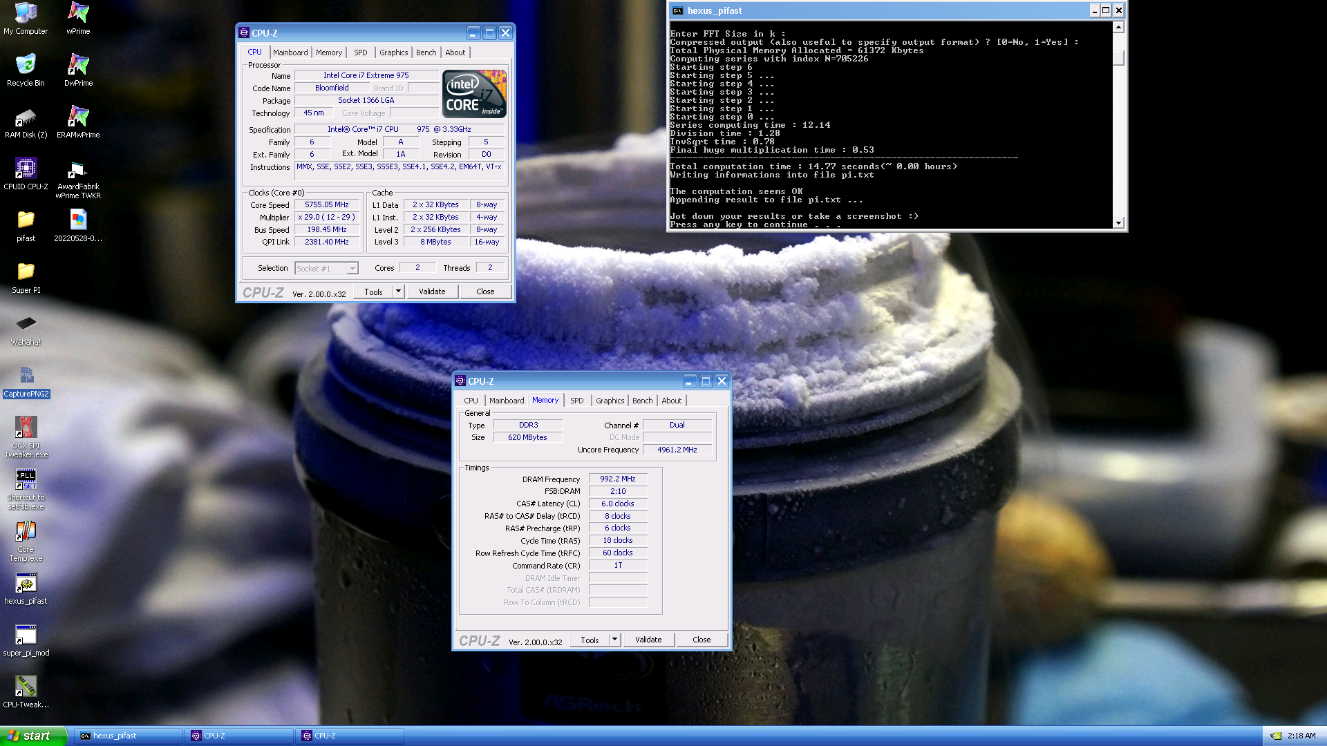Screen dimensions: 1327x746
Task: Open Mainboard tab in lower CPU-Z window
Action: (x=507, y=401)
